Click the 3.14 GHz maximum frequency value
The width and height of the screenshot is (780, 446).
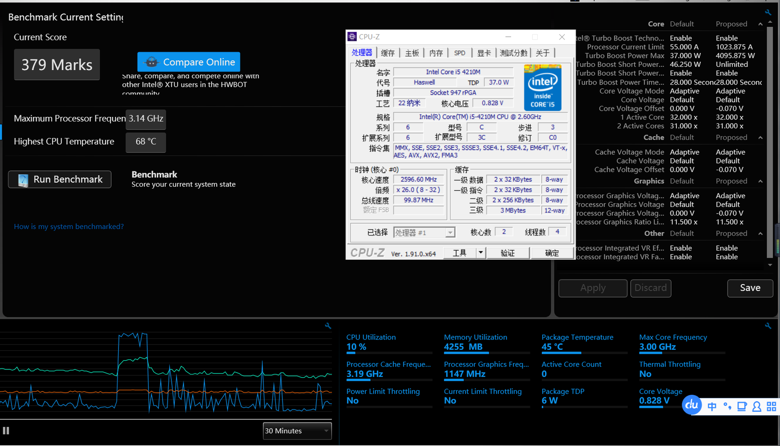(146, 119)
